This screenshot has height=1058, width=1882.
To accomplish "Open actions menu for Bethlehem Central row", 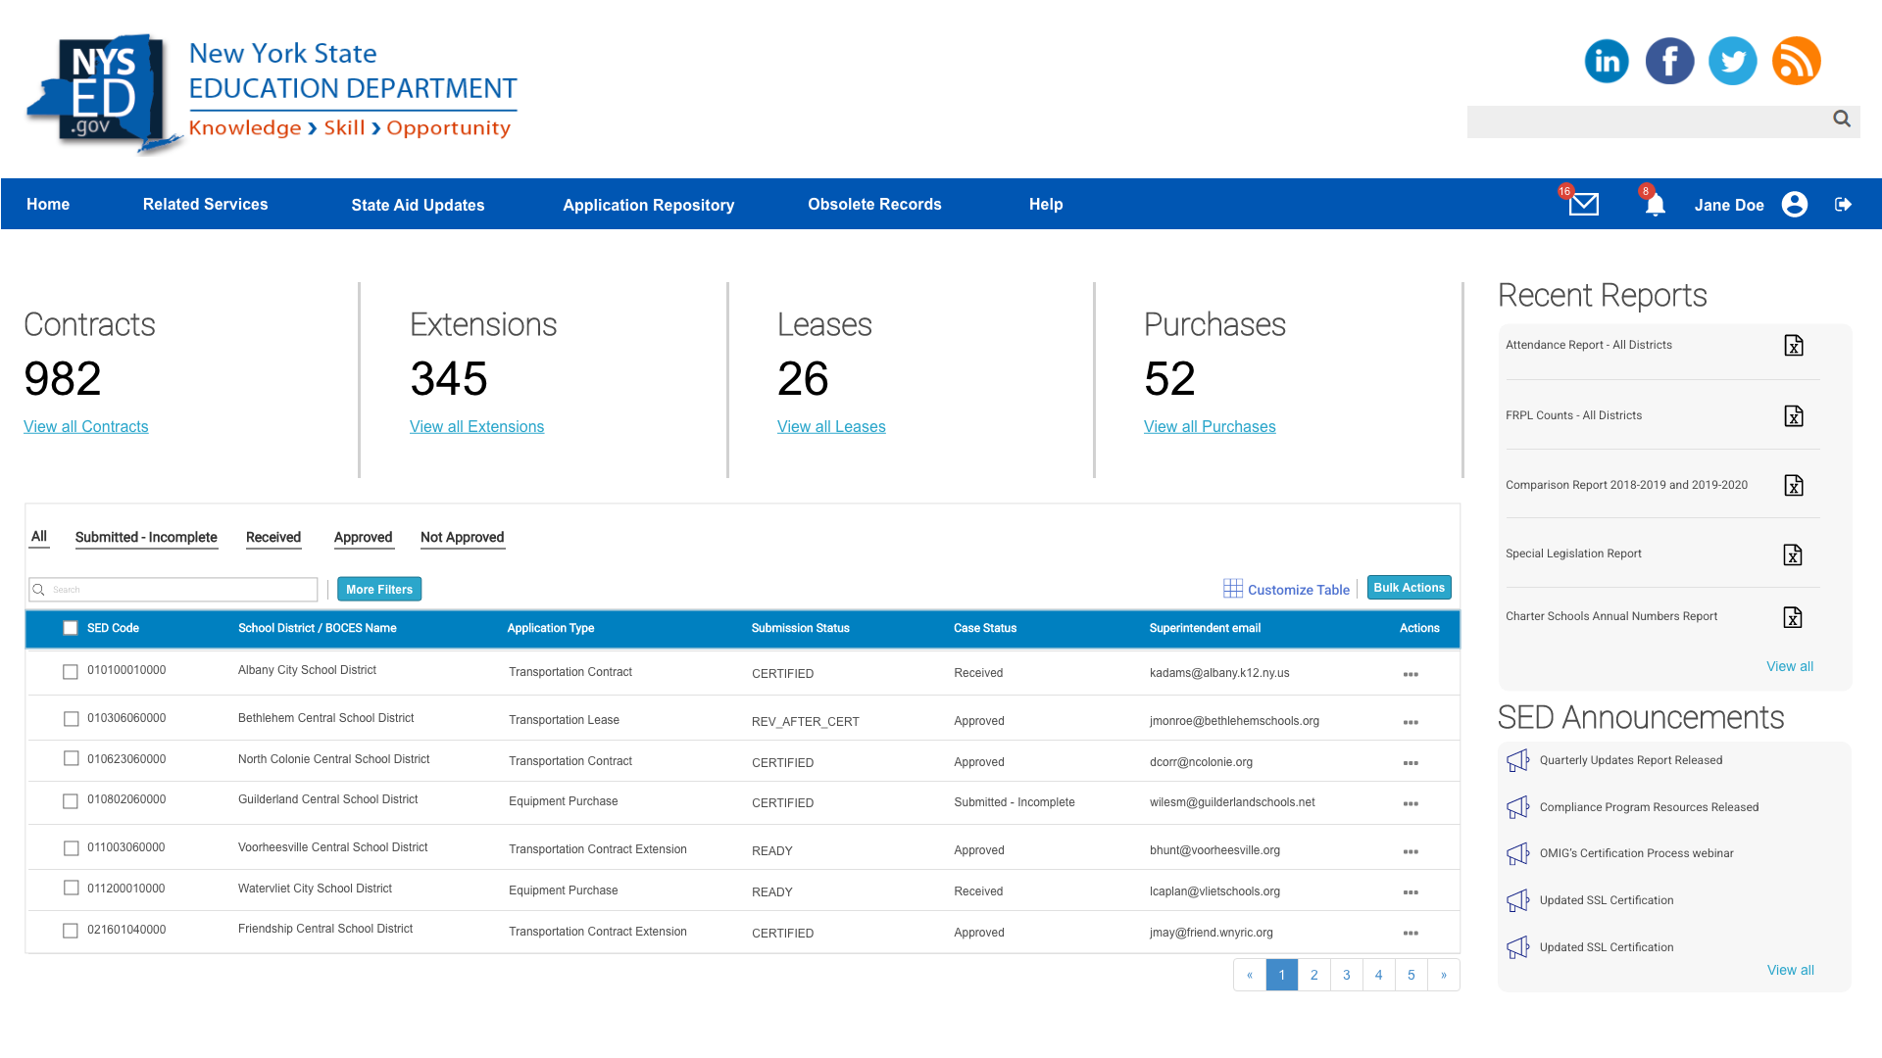I will pyautogui.click(x=1410, y=722).
